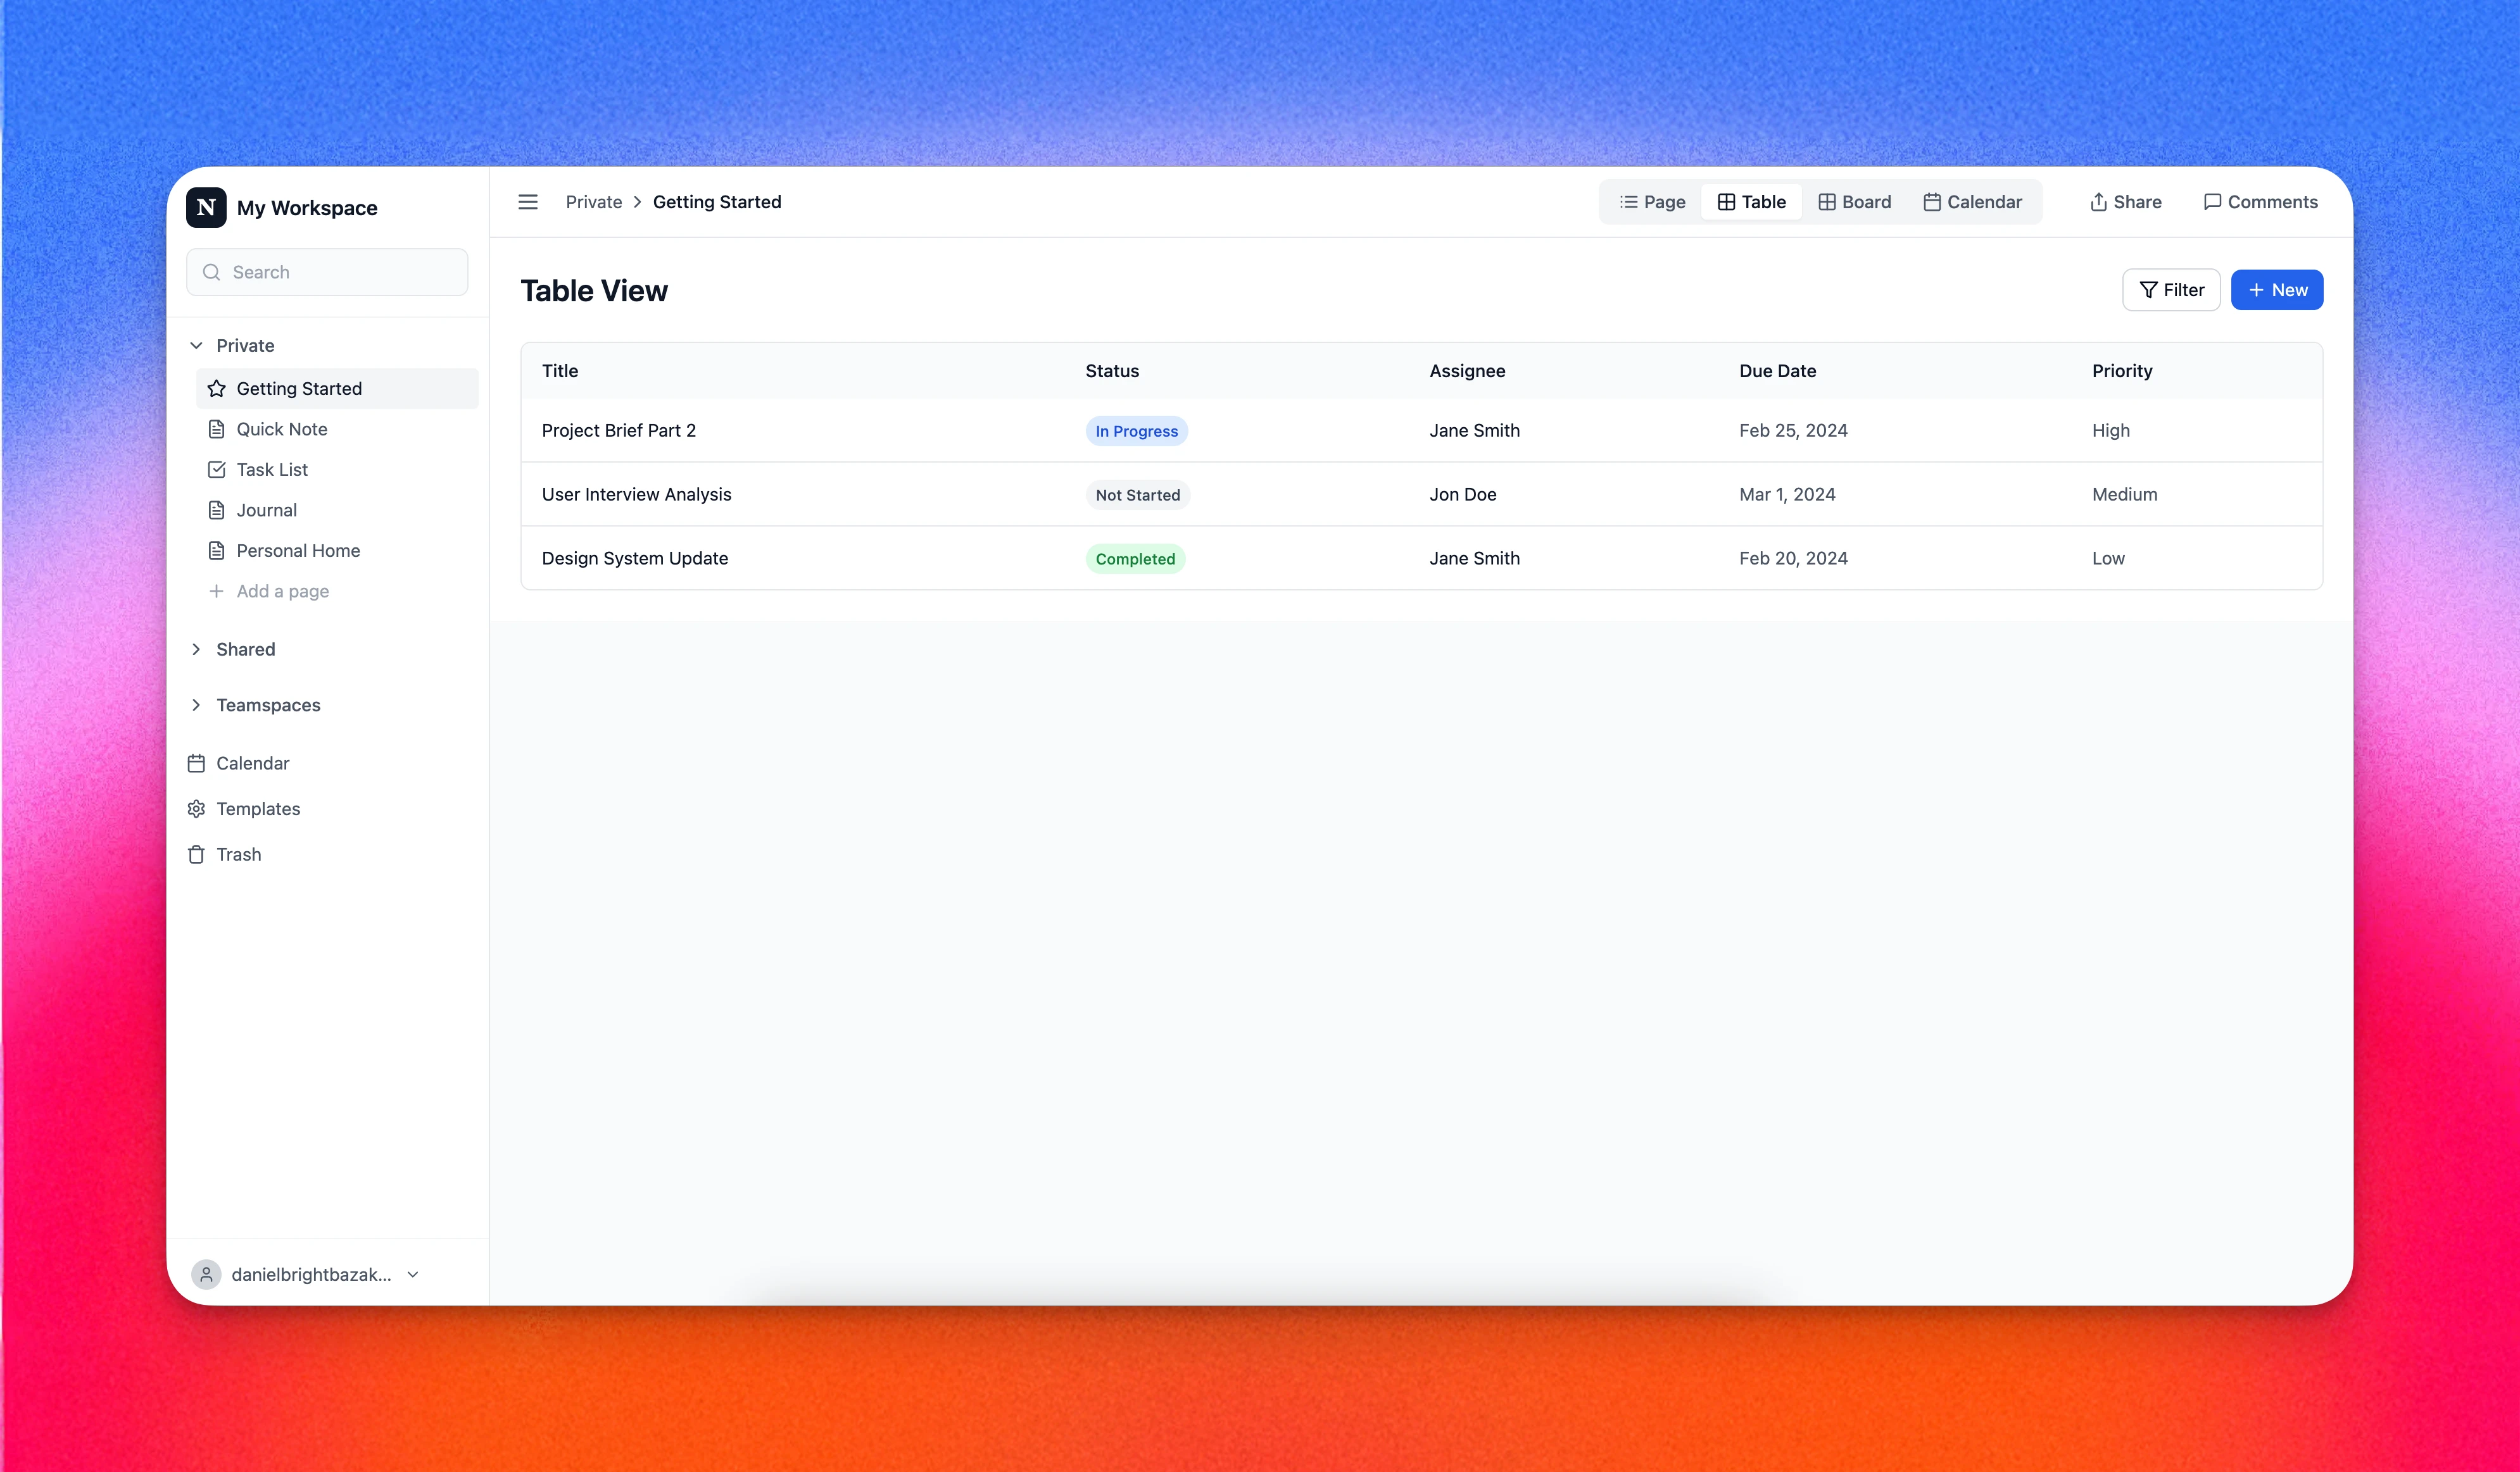Click the Trash bin icon

[x=196, y=854]
